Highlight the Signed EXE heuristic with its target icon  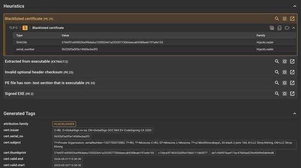pyautogui.click(x=285, y=94)
